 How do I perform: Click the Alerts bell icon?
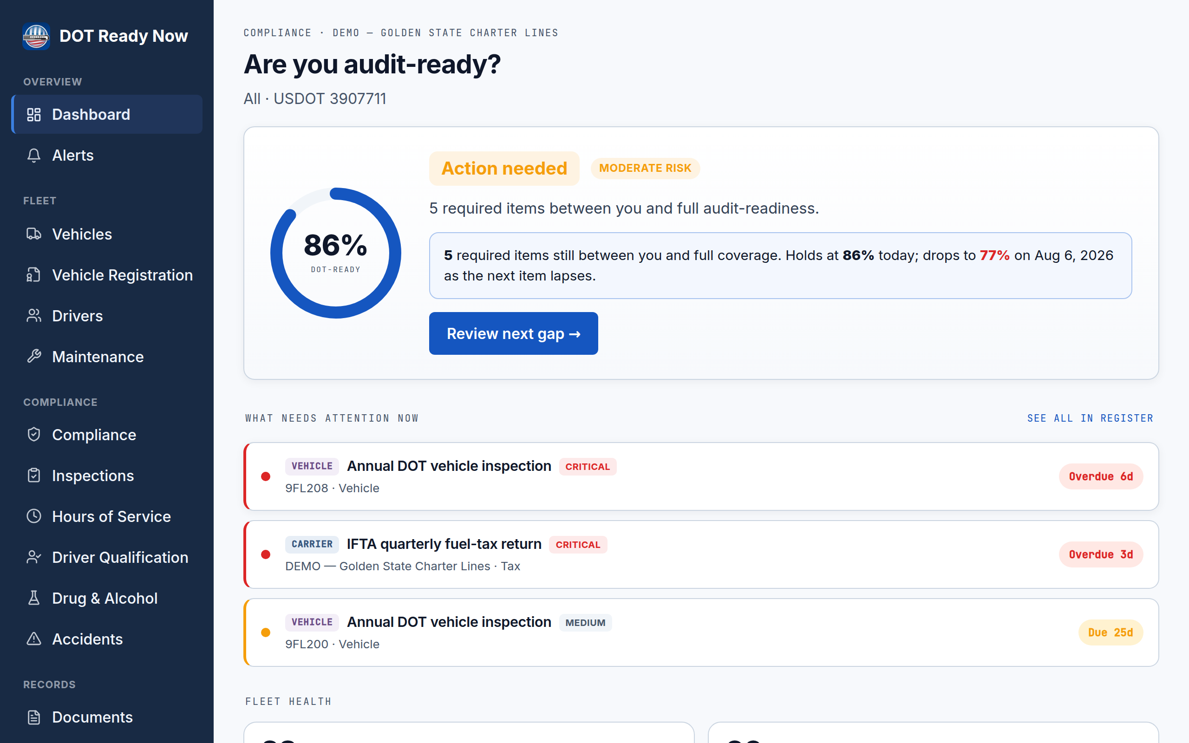pyautogui.click(x=34, y=155)
